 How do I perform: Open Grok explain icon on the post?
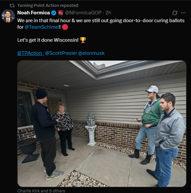pos(175,13)
